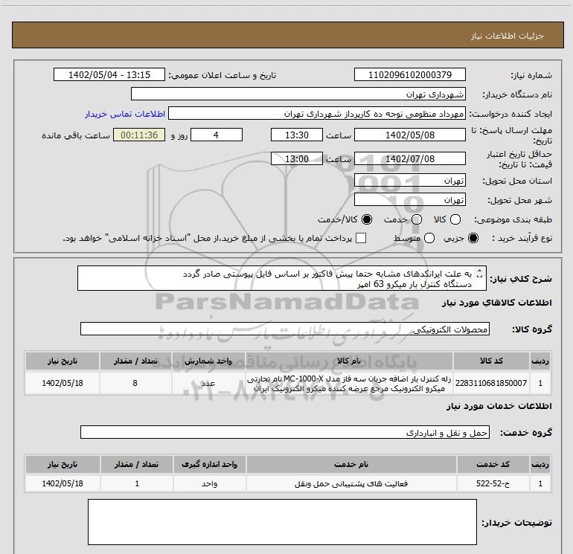
Task: Click the countdown timer 00:11:36
Action: (139, 135)
